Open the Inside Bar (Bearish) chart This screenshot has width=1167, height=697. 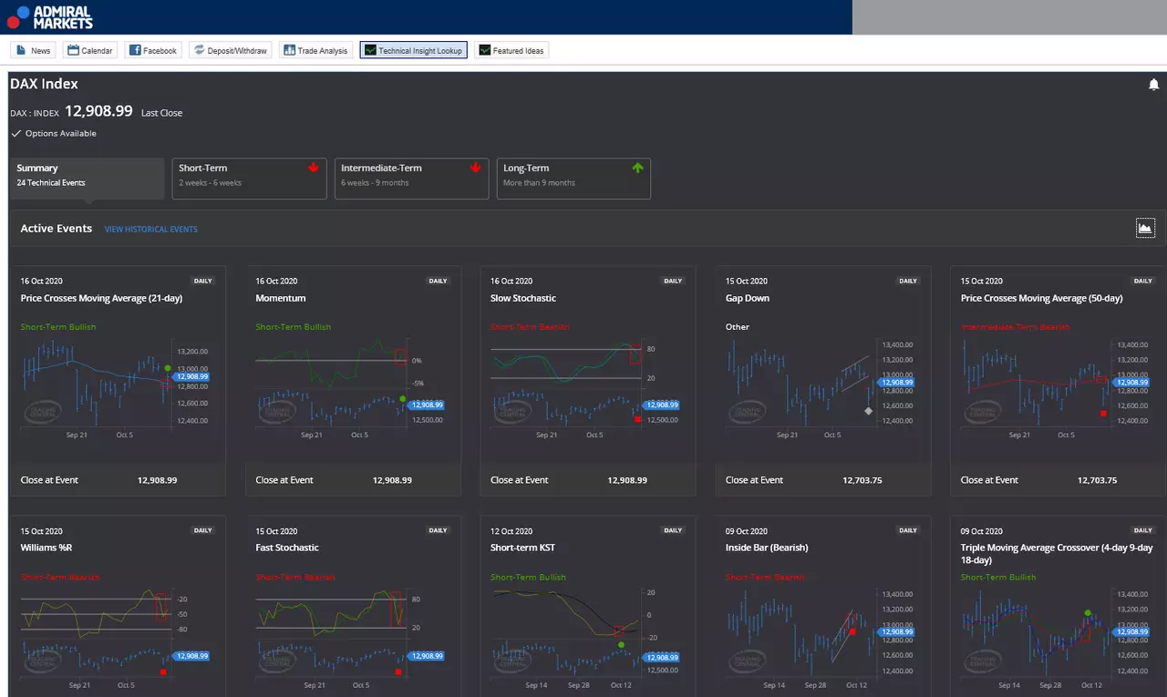point(823,638)
